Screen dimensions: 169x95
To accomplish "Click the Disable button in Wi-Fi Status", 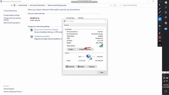I will pos(81,67).
